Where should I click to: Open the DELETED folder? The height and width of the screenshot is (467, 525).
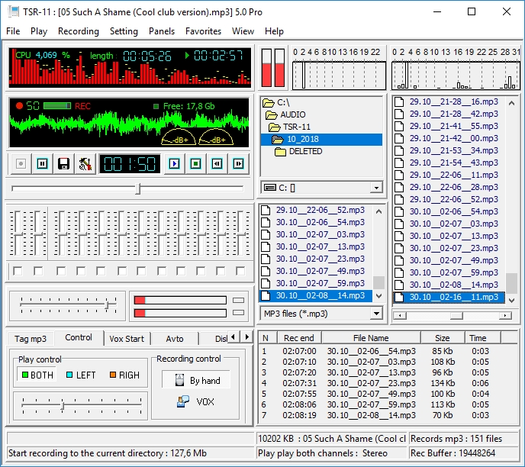[298, 152]
